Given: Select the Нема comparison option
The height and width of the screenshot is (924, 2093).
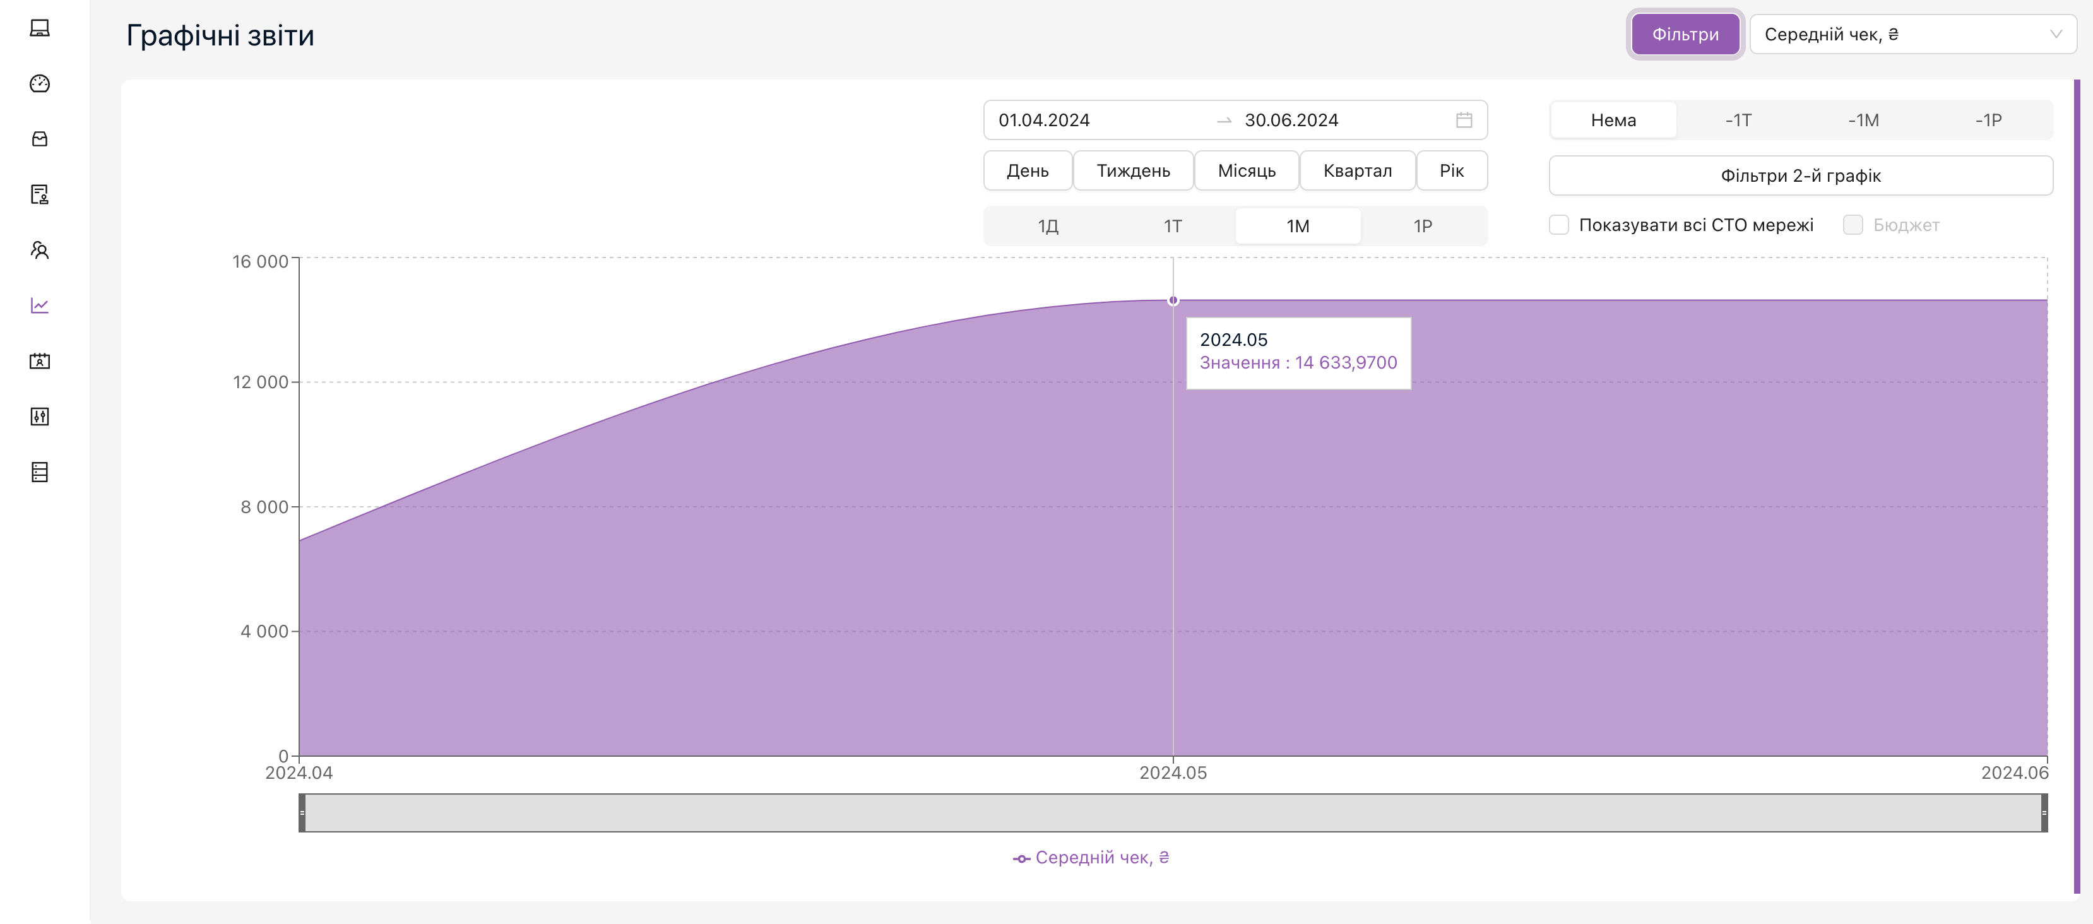Looking at the screenshot, I should click(1613, 121).
